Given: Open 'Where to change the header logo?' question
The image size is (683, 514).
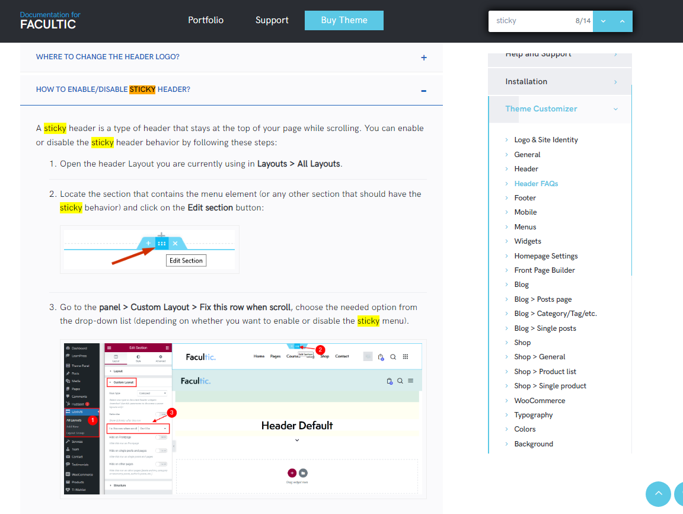Looking at the screenshot, I should (x=107, y=57).
